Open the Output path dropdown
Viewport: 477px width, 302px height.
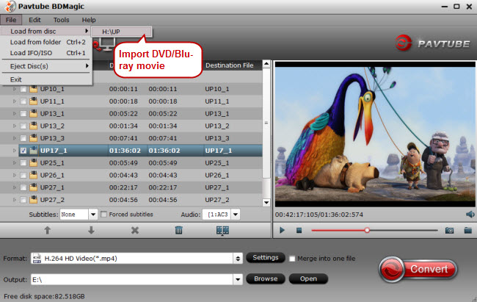tap(238, 279)
